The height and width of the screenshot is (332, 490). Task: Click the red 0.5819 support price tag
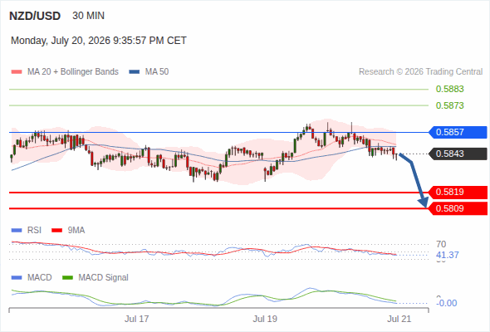tap(458, 192)
